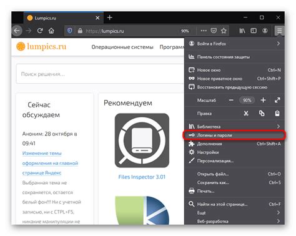The image size is (296, 236).
Task: Close the Lumpics.ru tab
Action: (97, 18)
